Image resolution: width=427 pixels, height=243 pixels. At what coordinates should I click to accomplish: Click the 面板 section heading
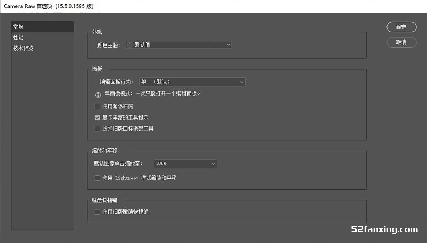coord(97,69)
